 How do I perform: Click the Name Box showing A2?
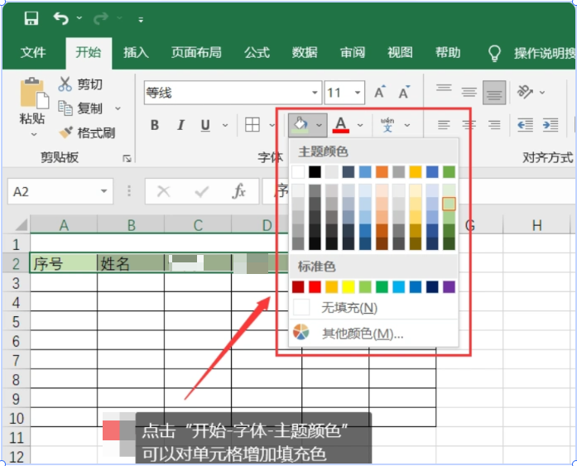tap(60, 191)
